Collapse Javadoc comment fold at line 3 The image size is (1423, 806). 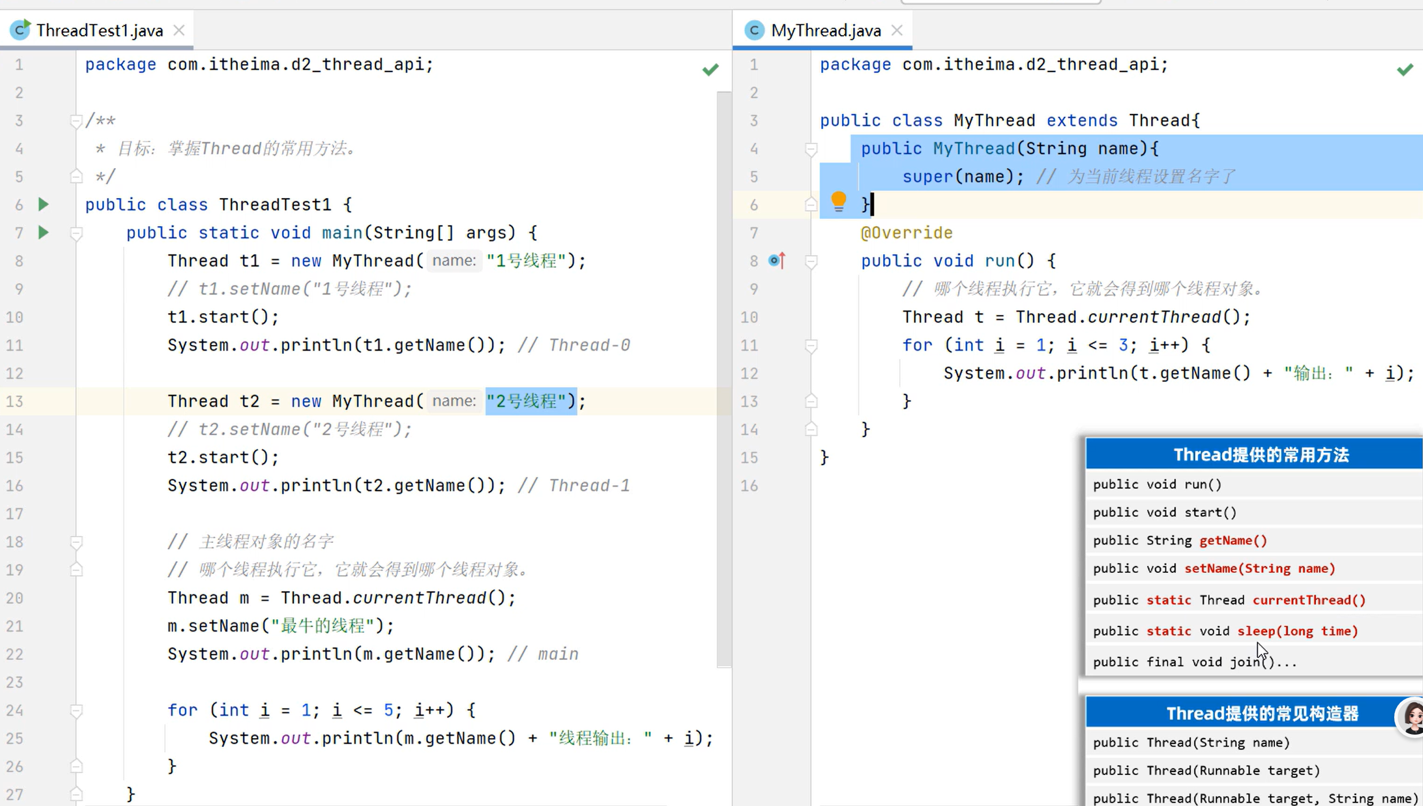coord(76,121)
